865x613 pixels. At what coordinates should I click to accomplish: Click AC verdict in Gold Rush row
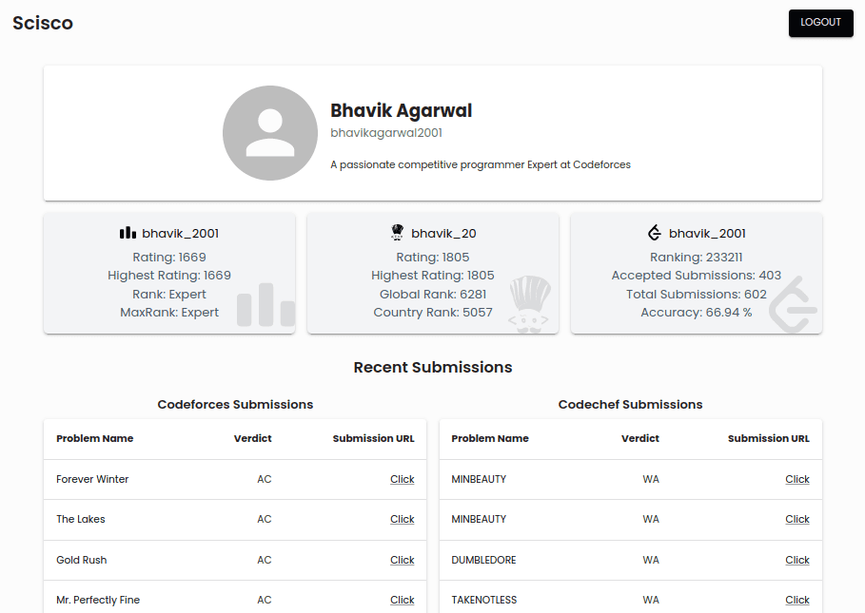click(x=265, y=560)
